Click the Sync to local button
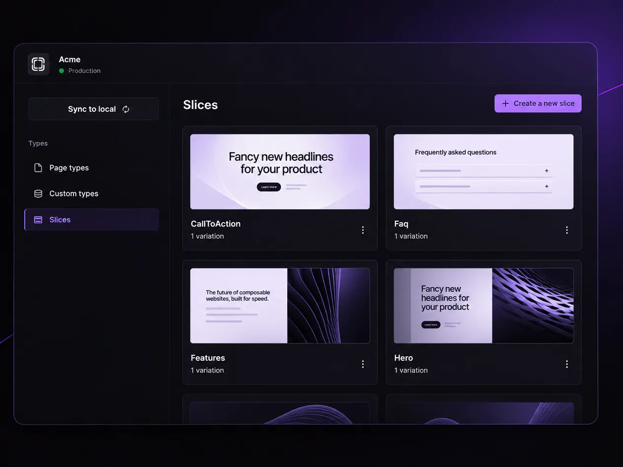 point(94,109)
